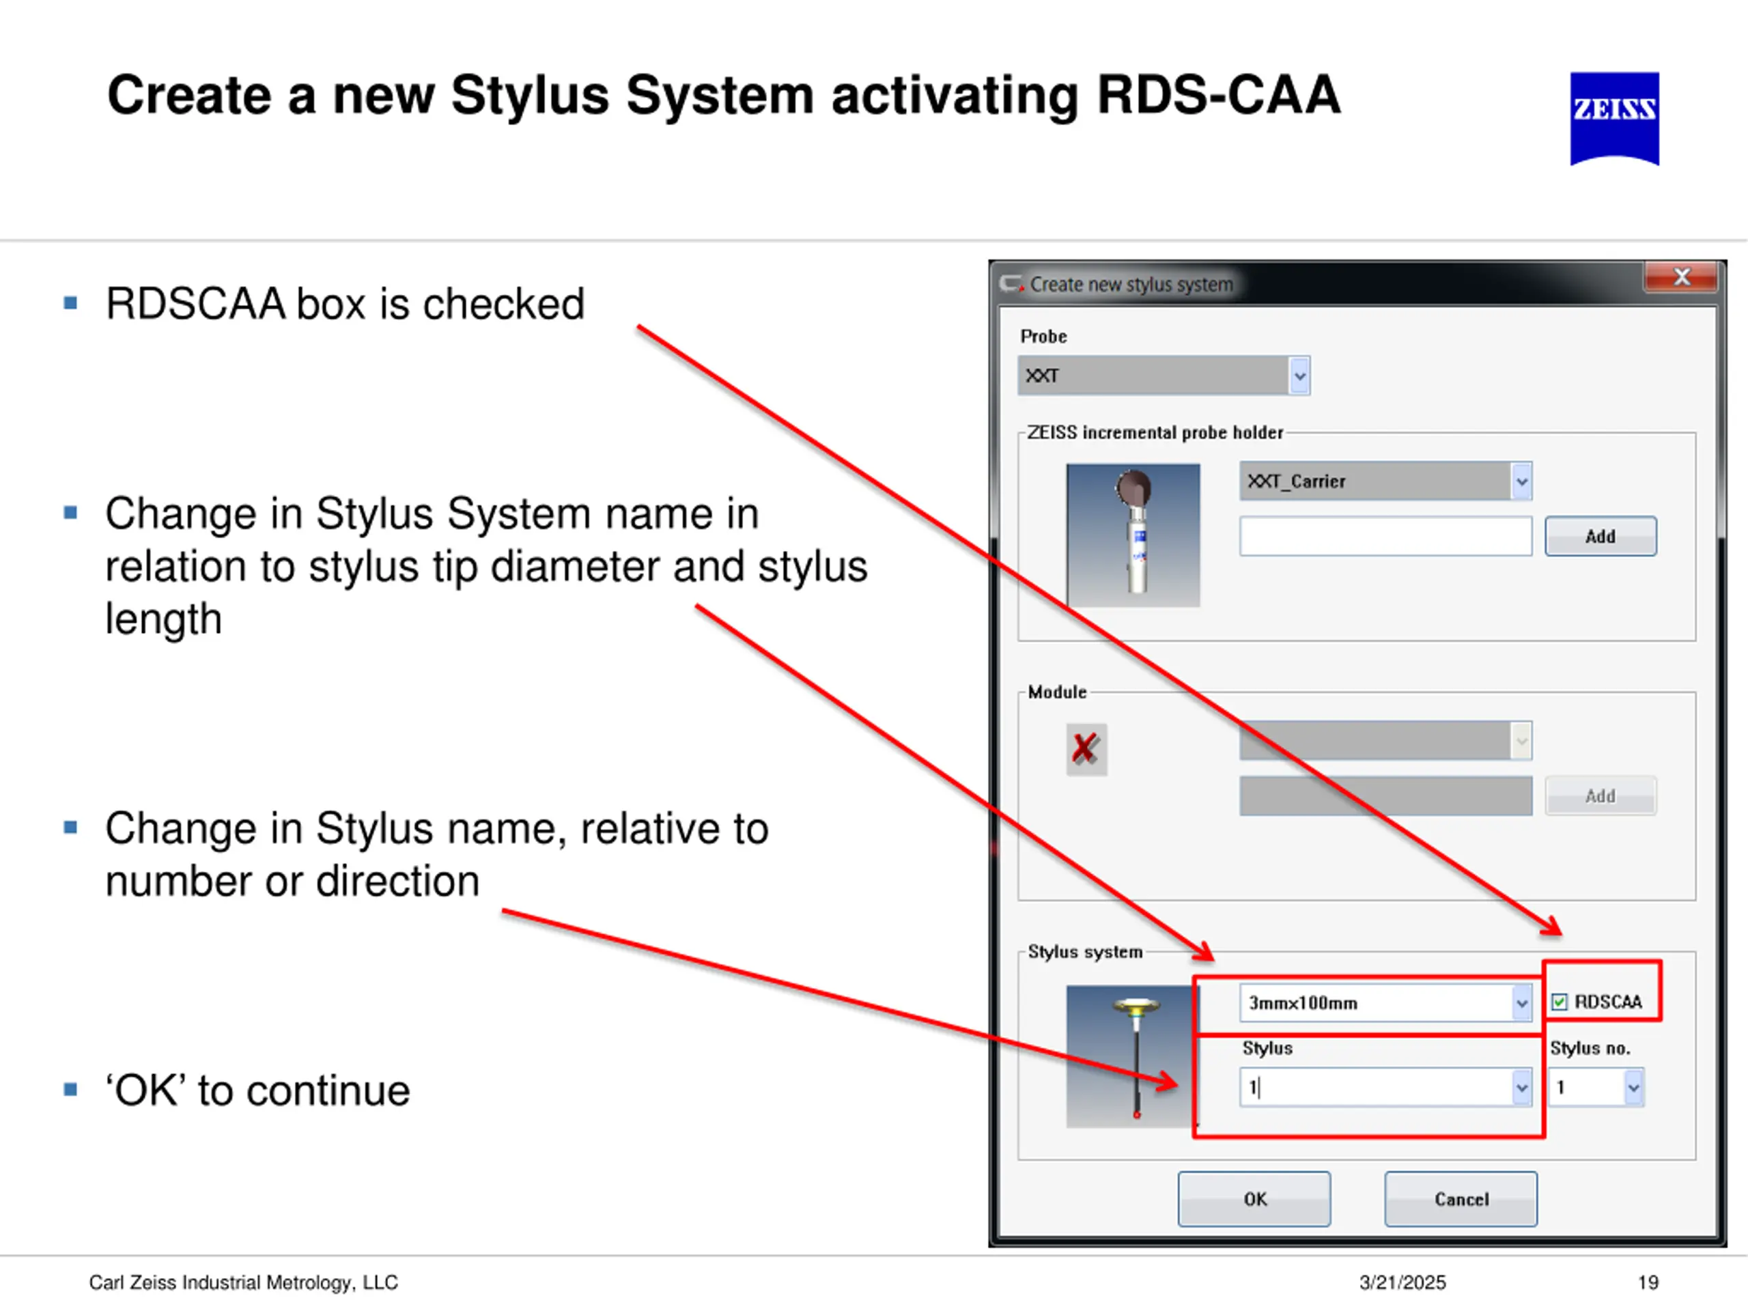Open the Stylus no. dropdown

tap(1633, 1088)
